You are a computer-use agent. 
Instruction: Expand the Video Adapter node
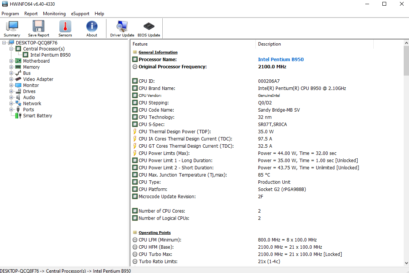click(11, 79)
